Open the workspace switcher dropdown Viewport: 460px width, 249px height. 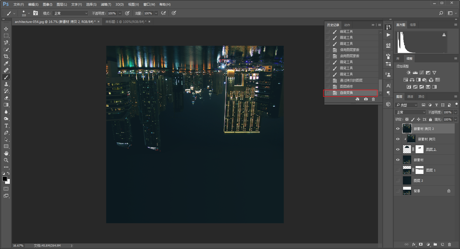click(452, 13)
